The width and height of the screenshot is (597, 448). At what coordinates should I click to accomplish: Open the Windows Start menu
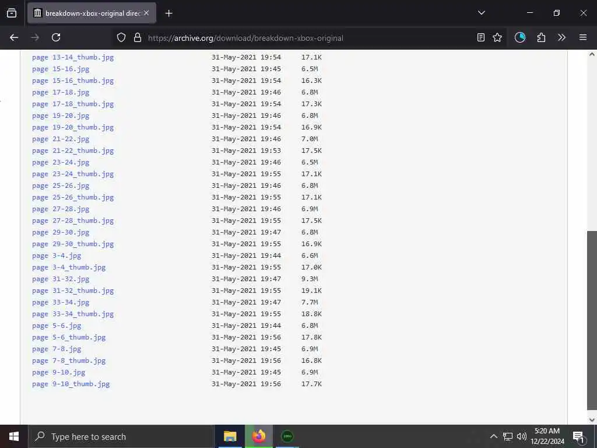point(14,436)
